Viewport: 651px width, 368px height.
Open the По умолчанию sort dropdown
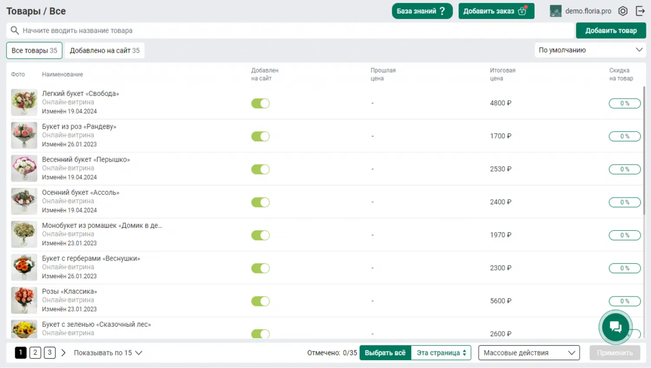tap(590, 50)
